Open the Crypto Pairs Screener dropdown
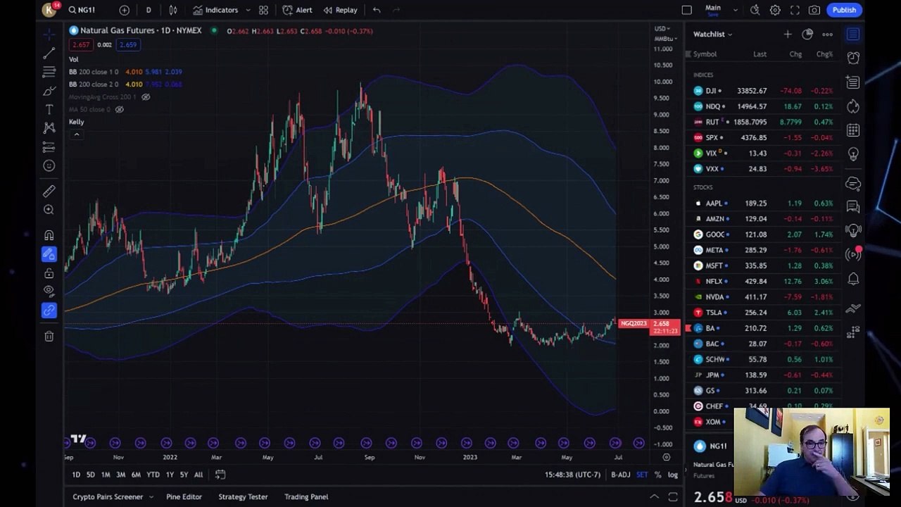This screenshot has height=507, width=901. click(x=113, y=496)
